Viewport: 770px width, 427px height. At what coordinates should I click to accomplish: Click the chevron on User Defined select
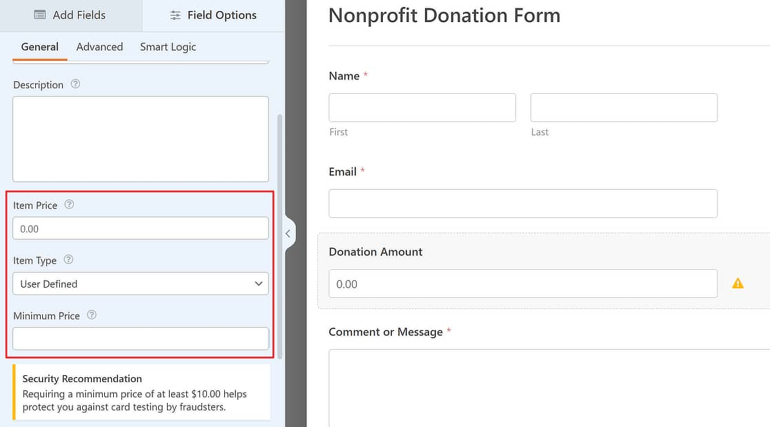coord(258,284)
